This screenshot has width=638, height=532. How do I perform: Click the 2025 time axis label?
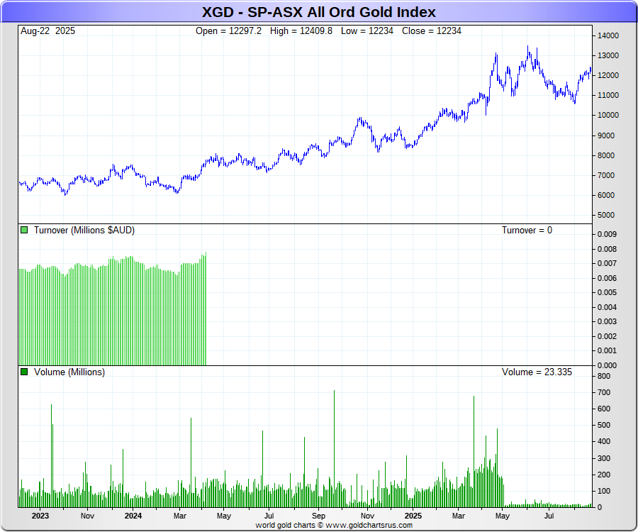pos(413,516)
